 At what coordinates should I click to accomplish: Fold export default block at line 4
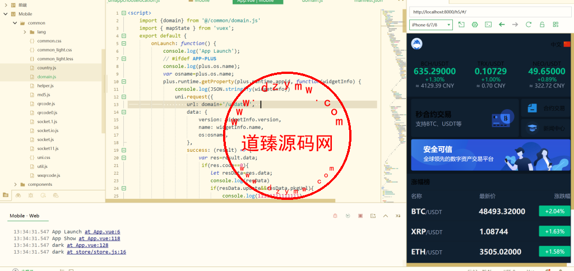pos(124,36)
